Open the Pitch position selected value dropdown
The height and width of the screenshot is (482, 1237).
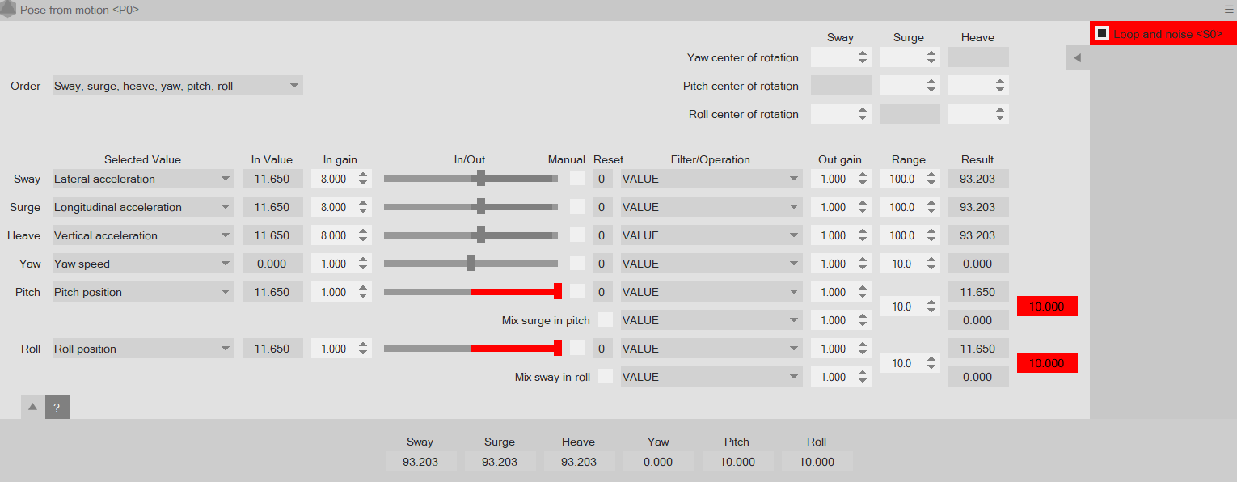pyautogui.click(x=143, y=292)
